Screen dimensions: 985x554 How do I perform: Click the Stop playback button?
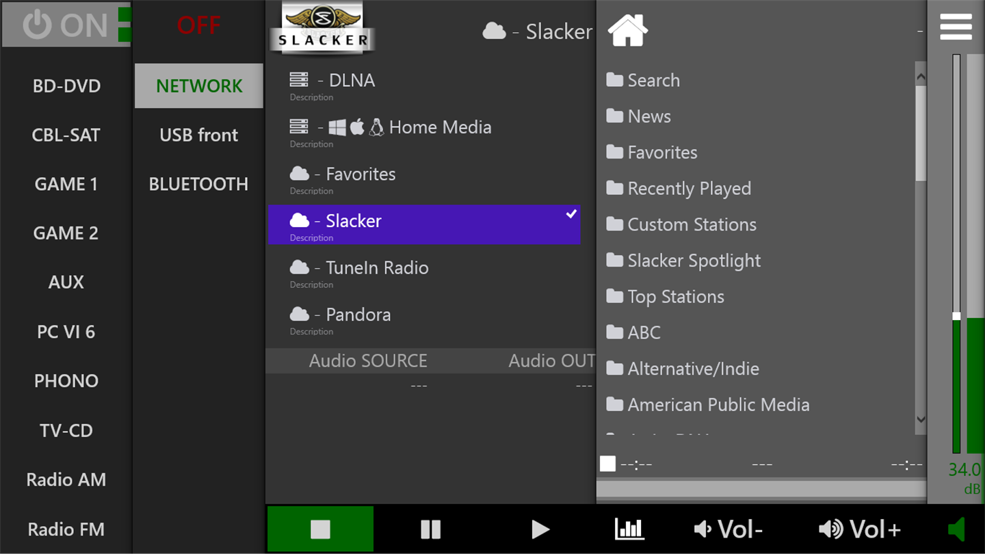tap(320, 529)
